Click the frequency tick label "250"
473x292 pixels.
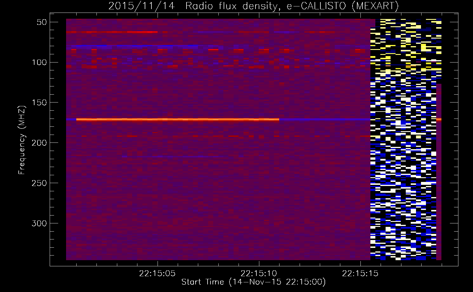tap(39, 183)
